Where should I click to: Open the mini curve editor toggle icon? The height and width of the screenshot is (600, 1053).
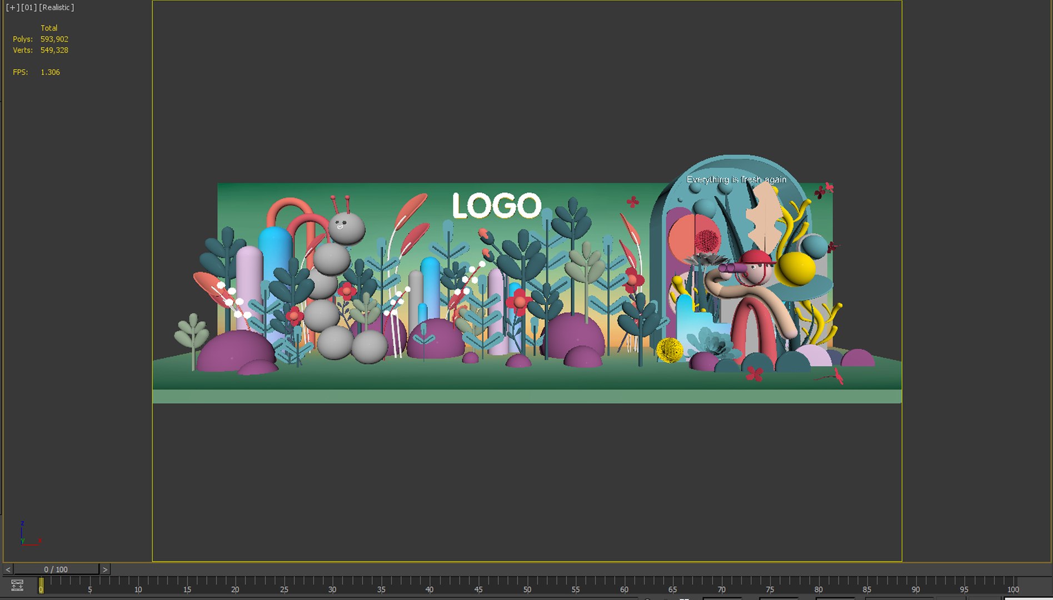[x=17, y=585]
